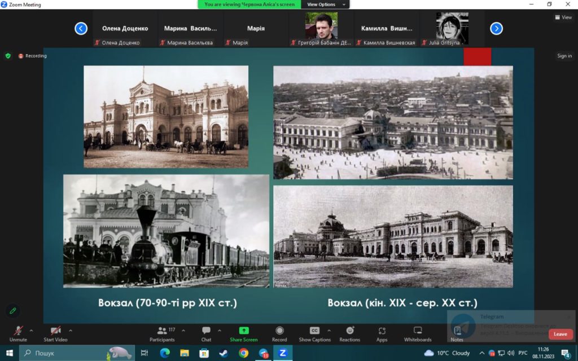578x361 pixels.
Task: Select Олена Доценко's participant tile
Action: coord(125,29)
